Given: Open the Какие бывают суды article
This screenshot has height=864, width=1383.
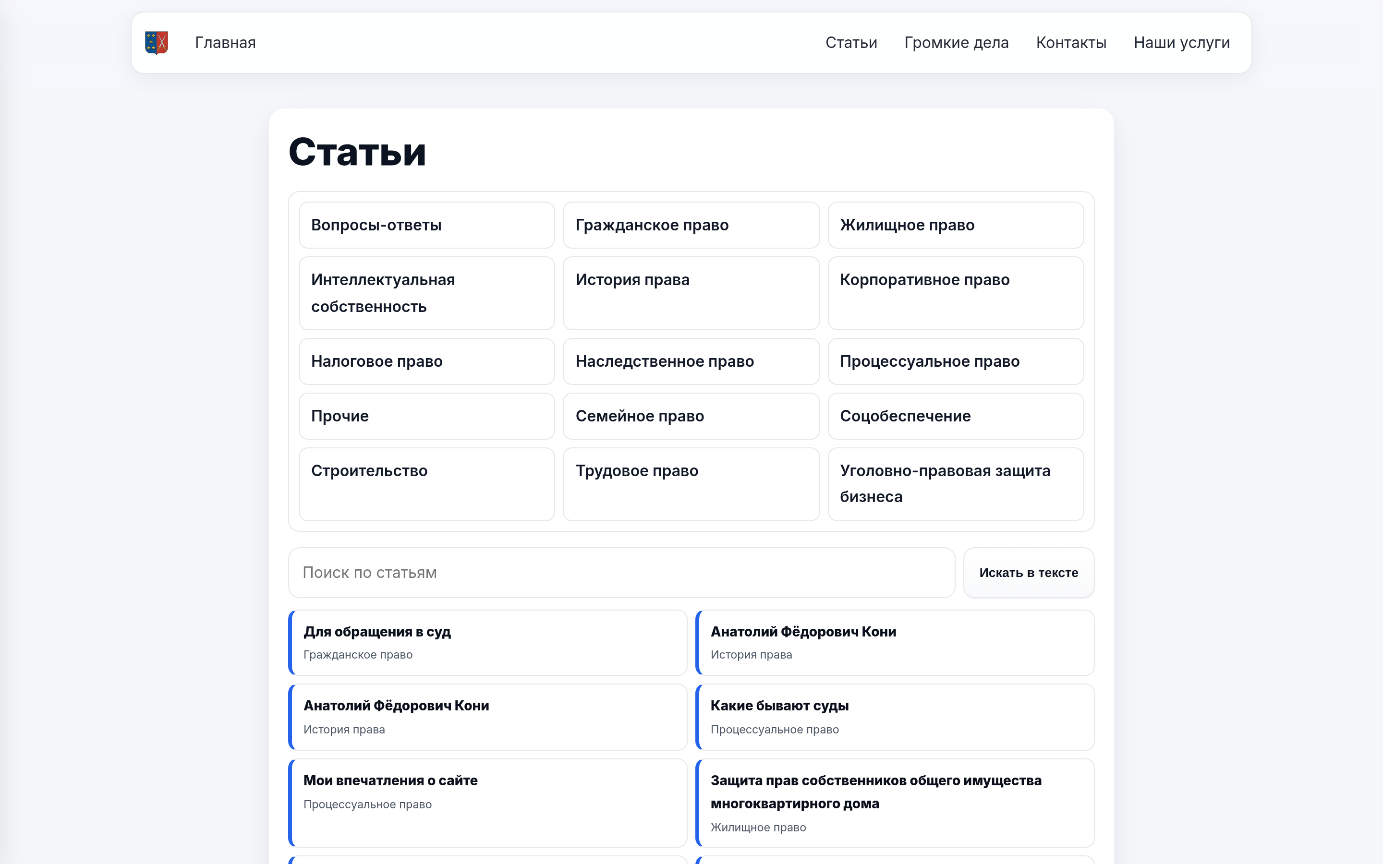Looking at the screenshot, I should tap(895, 717).
